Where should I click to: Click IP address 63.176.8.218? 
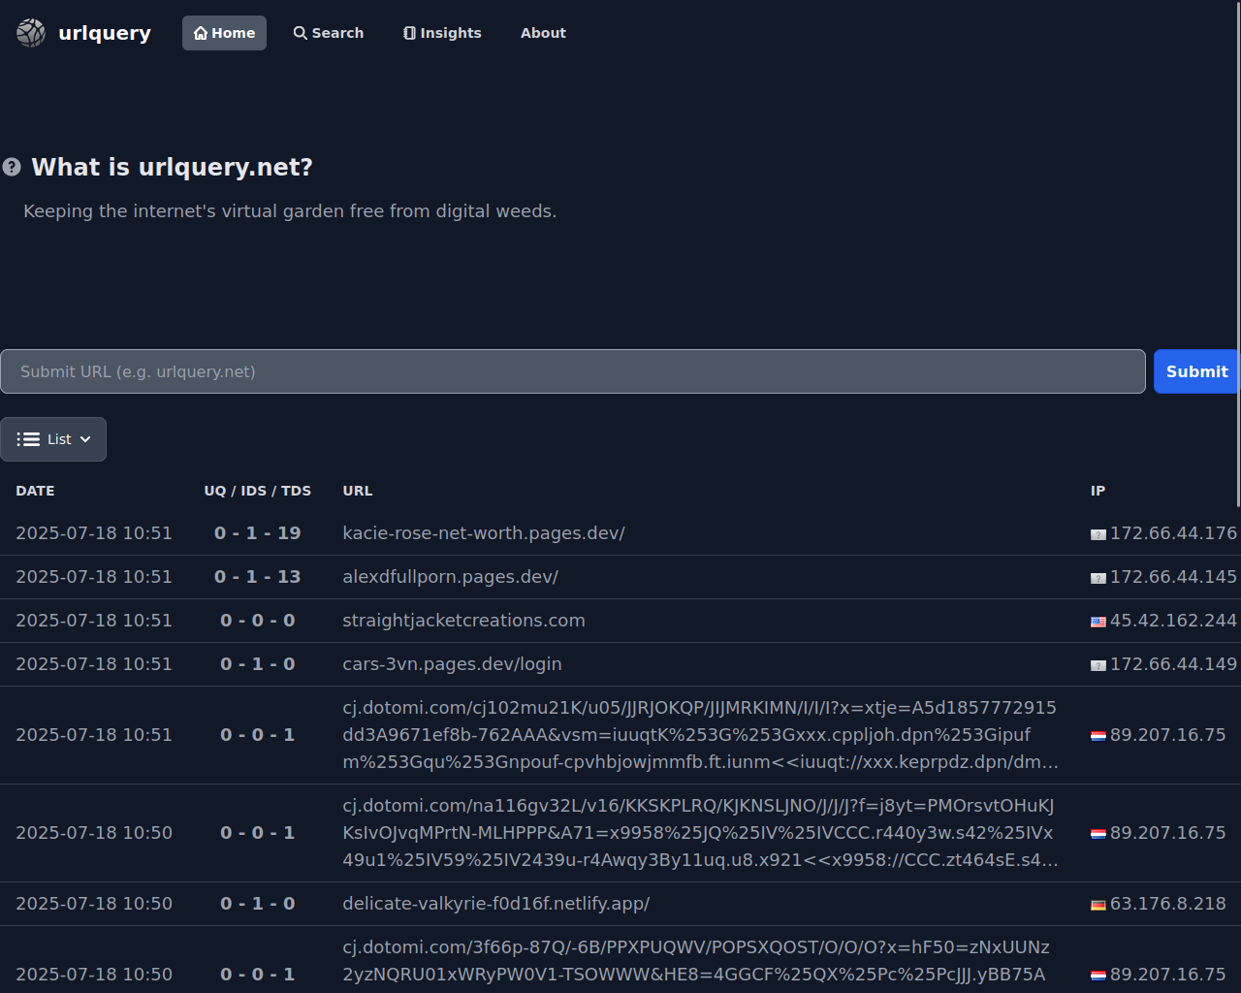1168,904
